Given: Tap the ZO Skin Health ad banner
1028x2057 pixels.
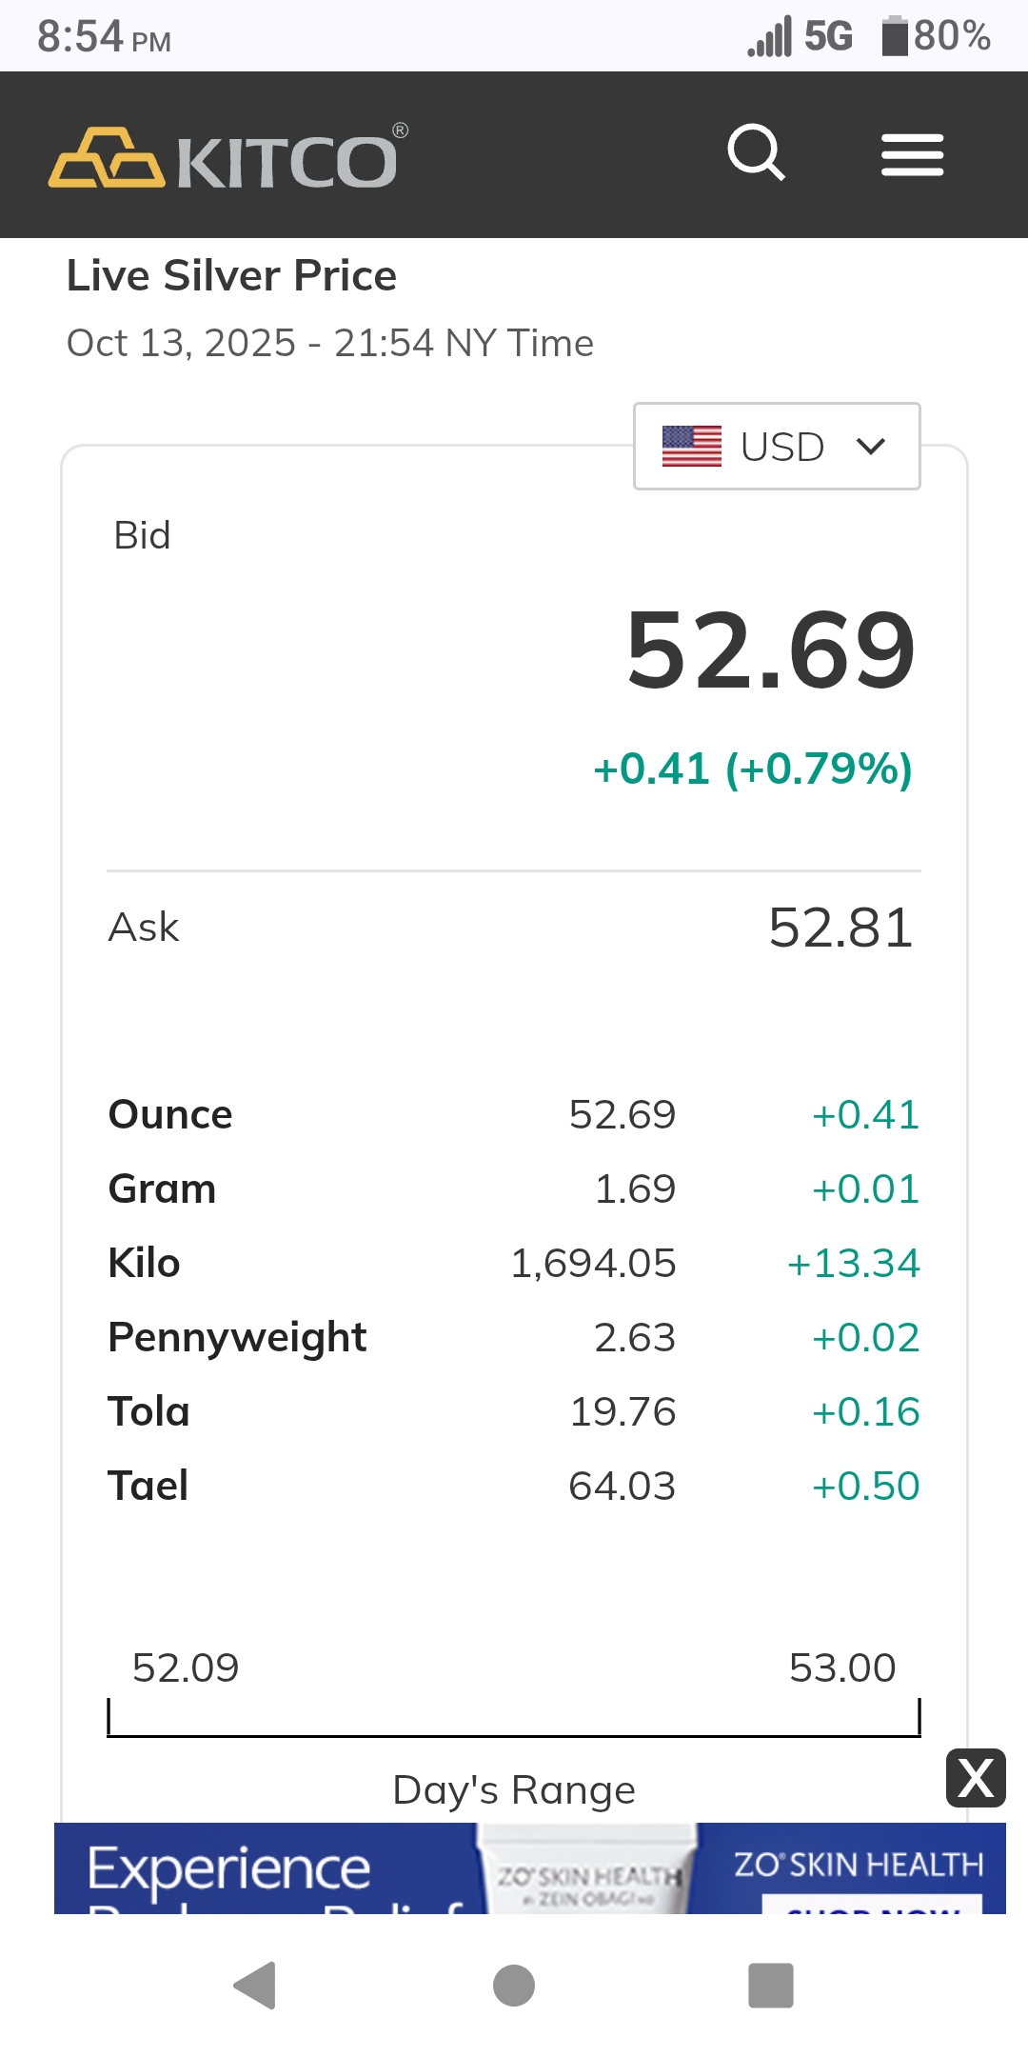Looking at the screenshot, I should pos(529,1868).
